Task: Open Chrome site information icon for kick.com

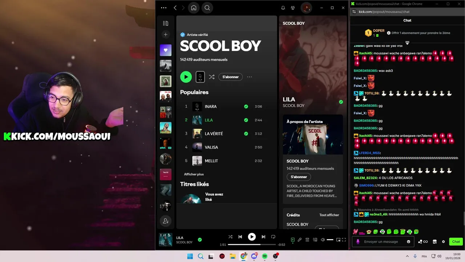Action: point(354,12)
